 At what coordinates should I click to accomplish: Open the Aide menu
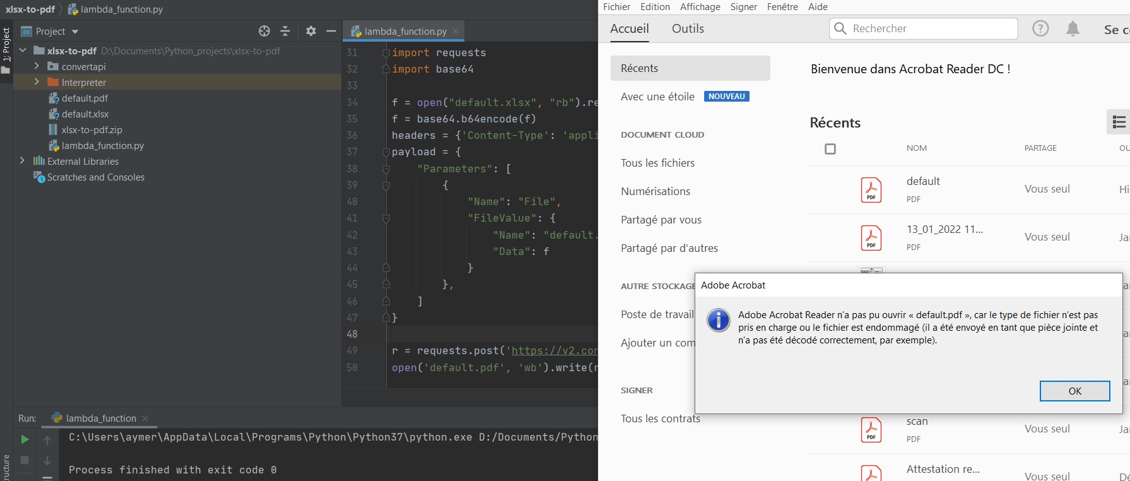818,7
